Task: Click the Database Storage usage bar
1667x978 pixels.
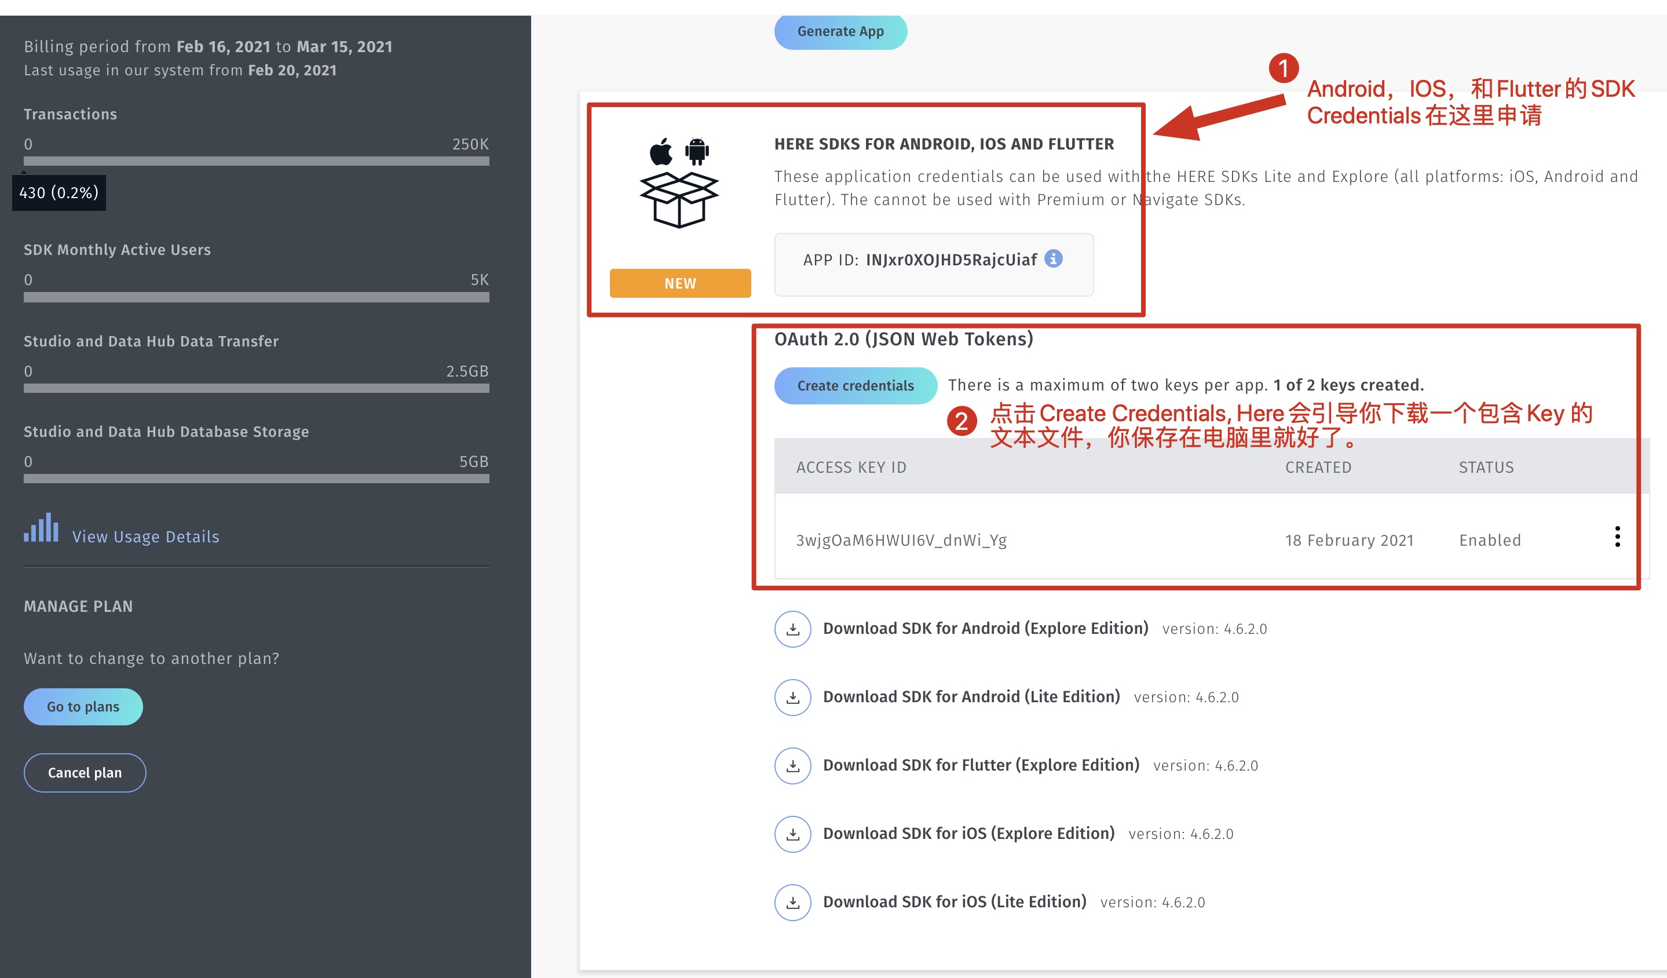Action: pos(257,479)
